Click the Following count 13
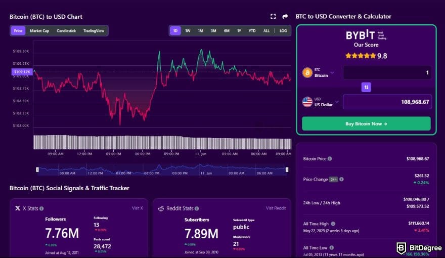This screenshot has width=445, height=258. point(96,225)
